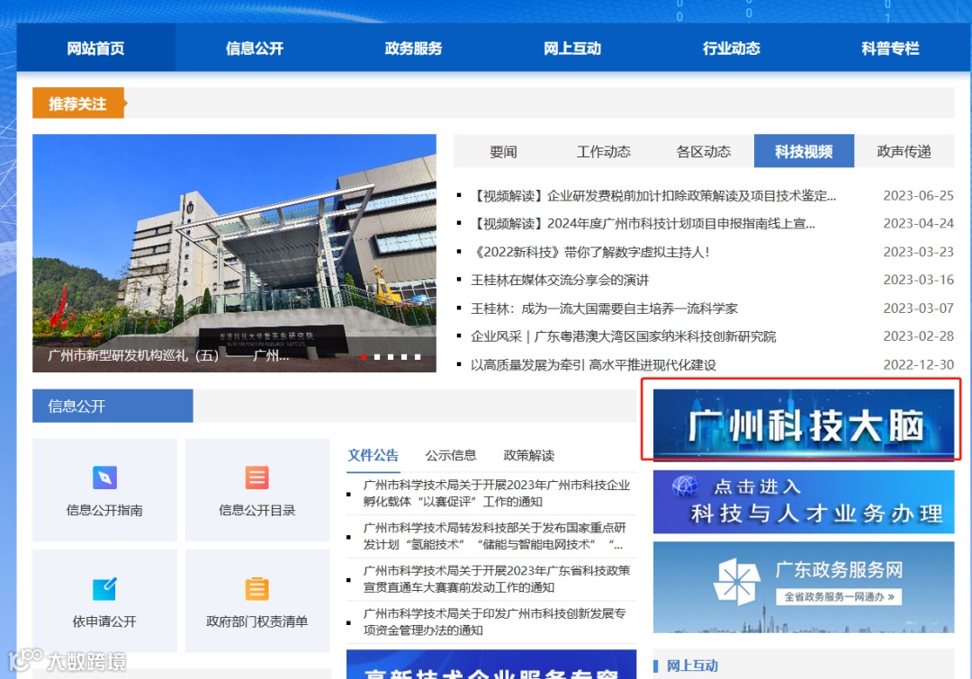Open the 信息公开目录 card
972x679 pixels.
[257, 489]
